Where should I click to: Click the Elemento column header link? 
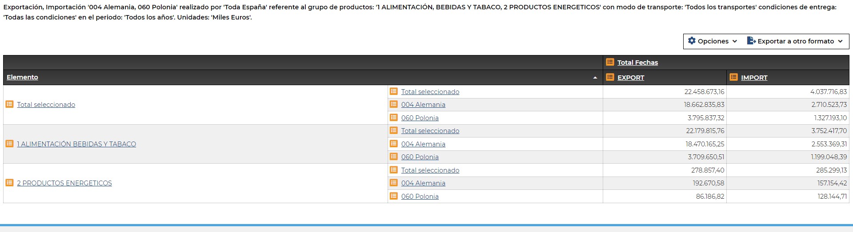[22, 77]
